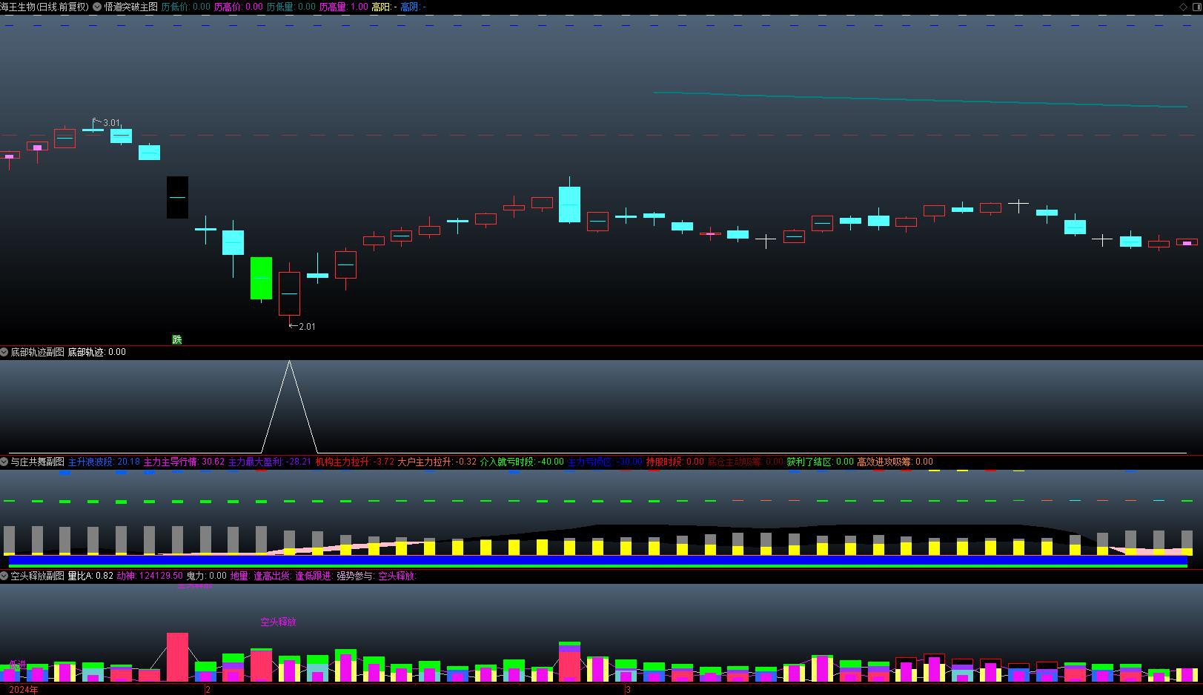The image size is (1203, 695).
Task: Click the 空头释放 annotation above volume bars
Action: (278, 622)
